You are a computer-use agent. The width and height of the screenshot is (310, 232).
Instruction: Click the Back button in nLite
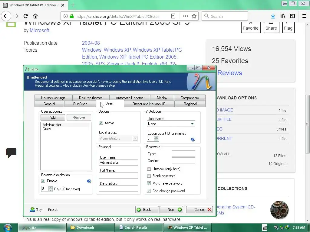(147, 210)
